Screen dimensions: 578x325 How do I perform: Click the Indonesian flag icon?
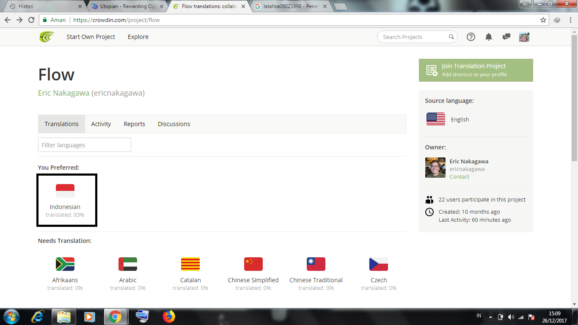point(65,191)
